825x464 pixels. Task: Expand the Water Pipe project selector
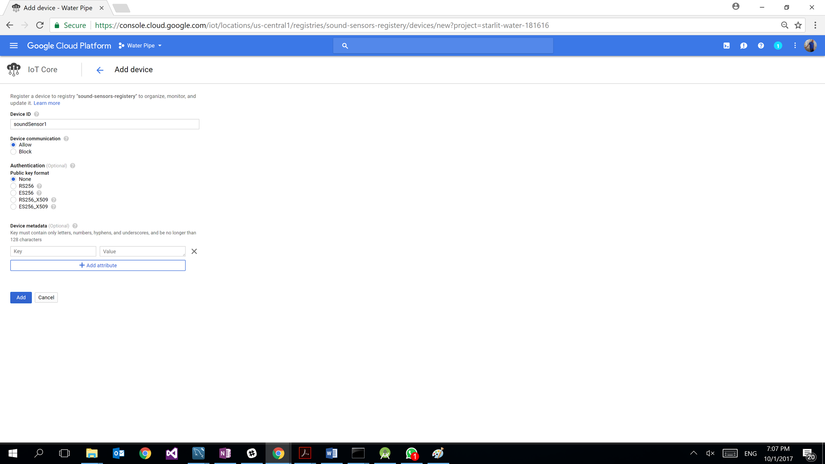tap(140, 46)
